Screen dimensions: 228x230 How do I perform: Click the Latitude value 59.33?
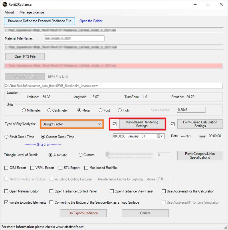[x=46, y=97]
